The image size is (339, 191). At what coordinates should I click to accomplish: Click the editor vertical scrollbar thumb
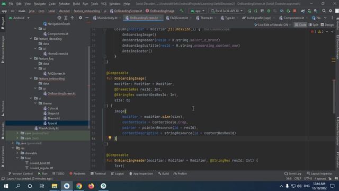coord(334,97)
